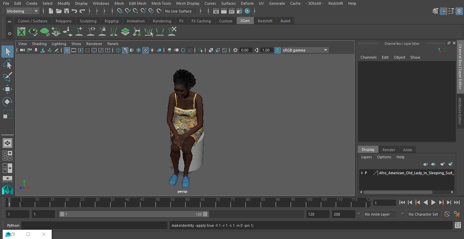
Task: Toggle the V visibility of the layer
Action: [x=362, y=173]
